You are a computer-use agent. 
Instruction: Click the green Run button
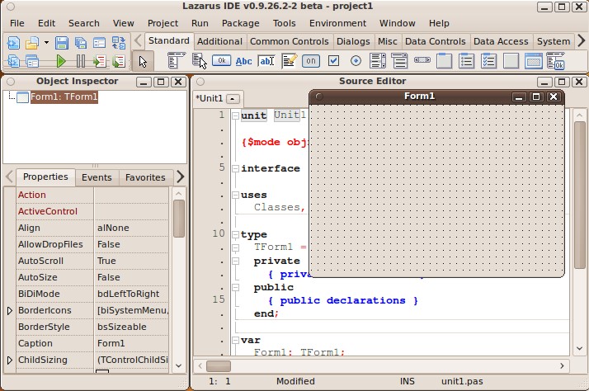point(61,61)
